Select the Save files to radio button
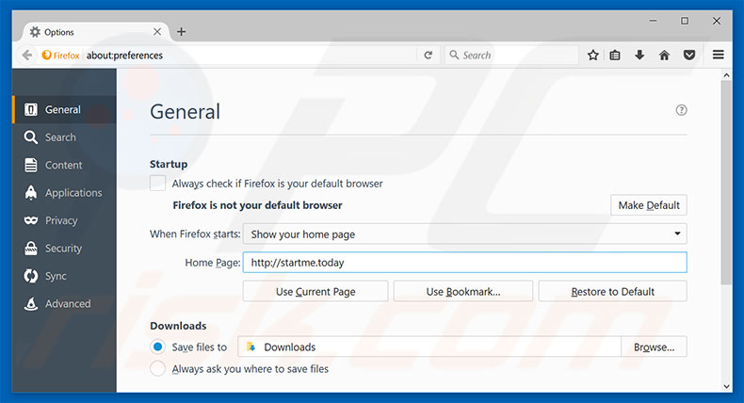This screenshot has height=403, width=744. click(x=158, y=347)
